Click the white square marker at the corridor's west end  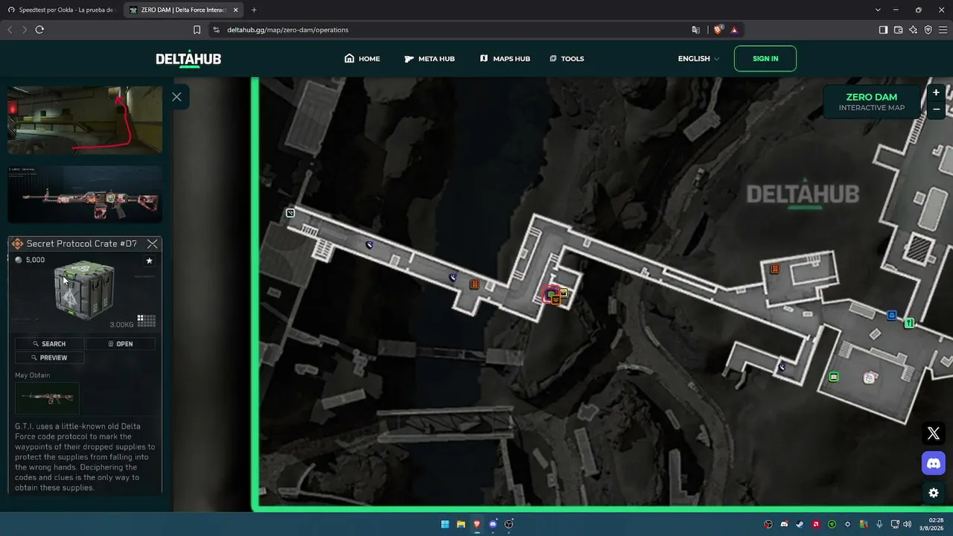coord(290,213)
